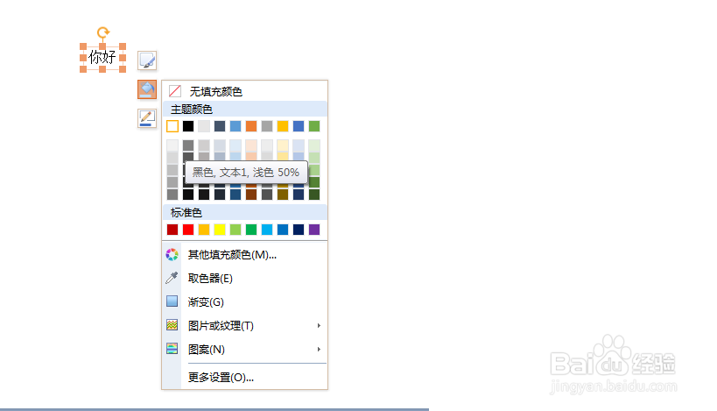Select the lightest gold tint swatch
This screenshot has height=411, width=717.
click(x=283, y=145)
